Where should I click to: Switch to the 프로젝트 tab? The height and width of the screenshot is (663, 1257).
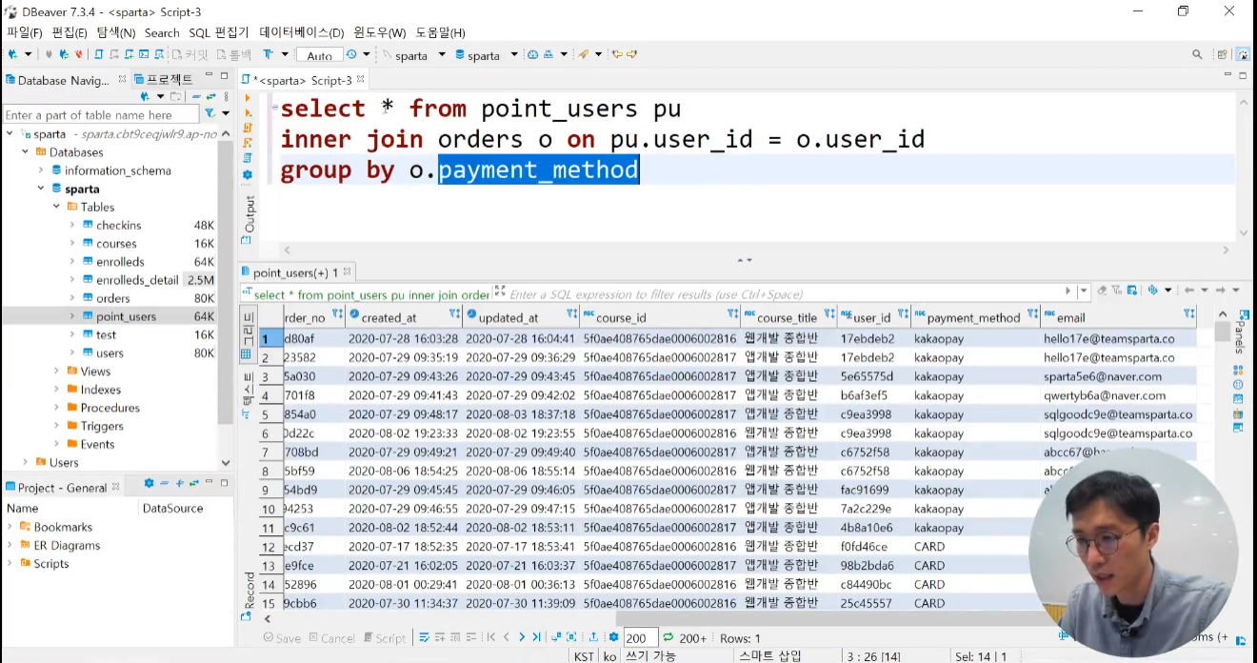165,79
